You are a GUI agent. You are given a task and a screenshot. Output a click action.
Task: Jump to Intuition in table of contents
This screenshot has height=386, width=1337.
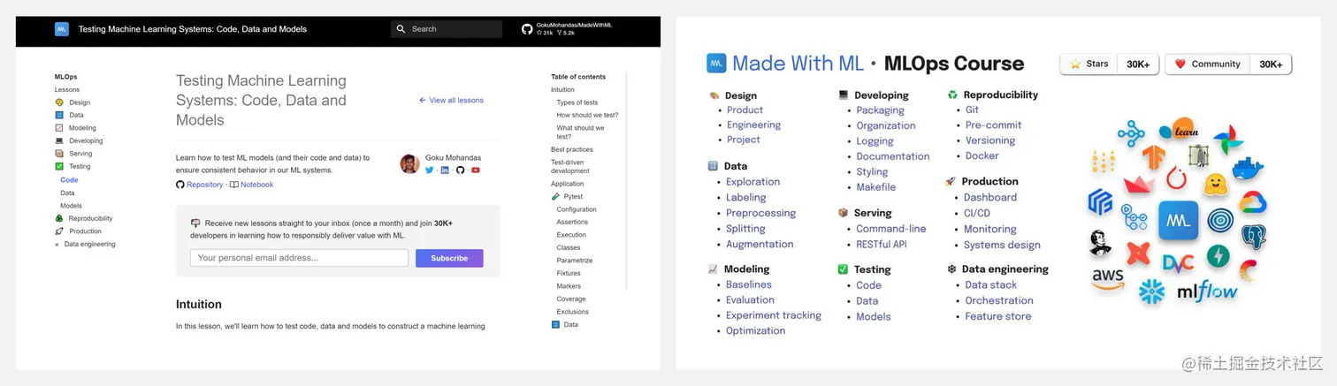562,89
